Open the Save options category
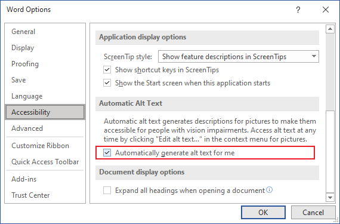The image size is (340, 224). 18,80
